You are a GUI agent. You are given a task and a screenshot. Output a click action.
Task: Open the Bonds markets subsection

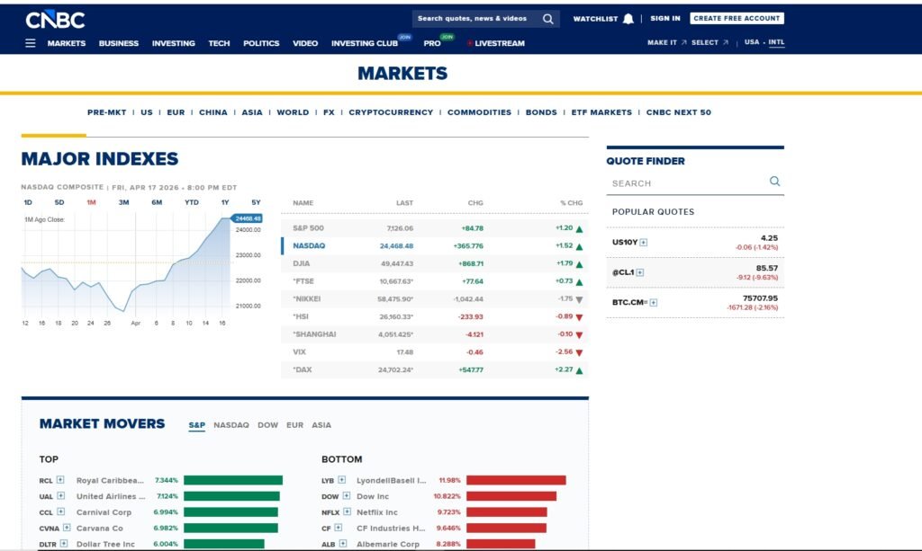[x=541, y=112]
